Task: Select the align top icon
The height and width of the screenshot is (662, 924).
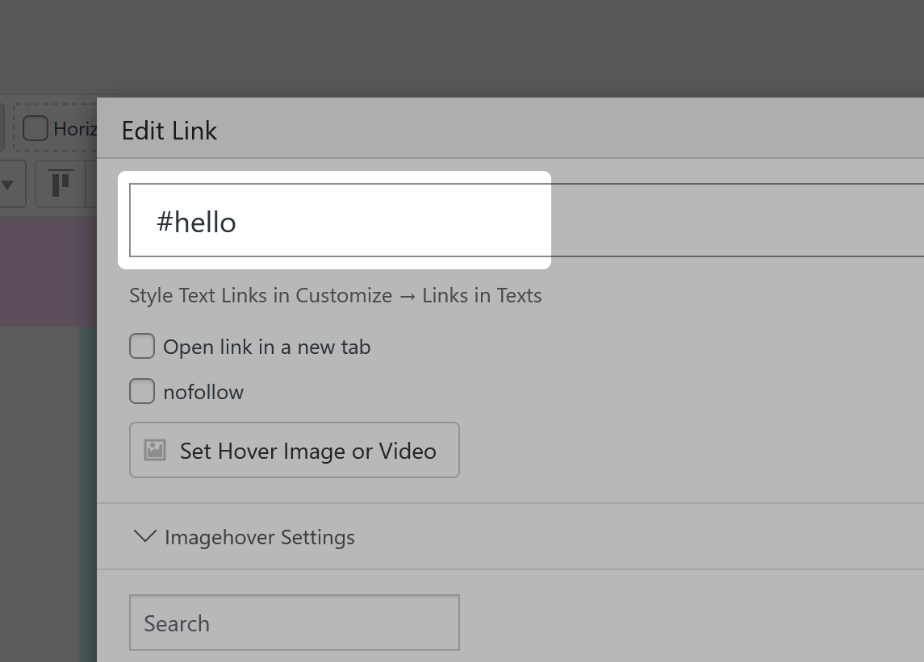Action: 61,183
